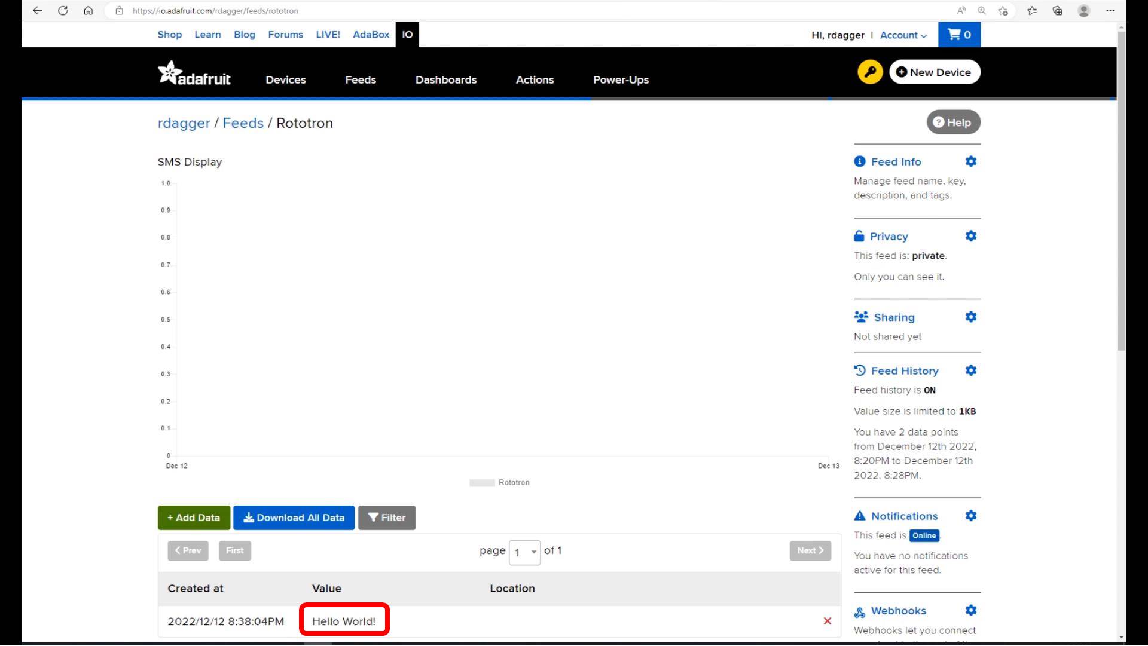Click the Help button
The image size is (1148, 646).
coord(953,123)
